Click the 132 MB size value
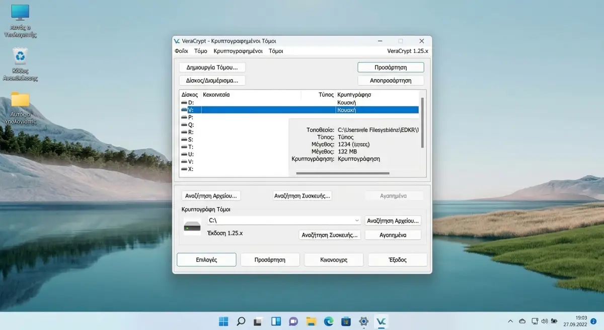This screenshot has width=604, height=330. coord(347,151)
